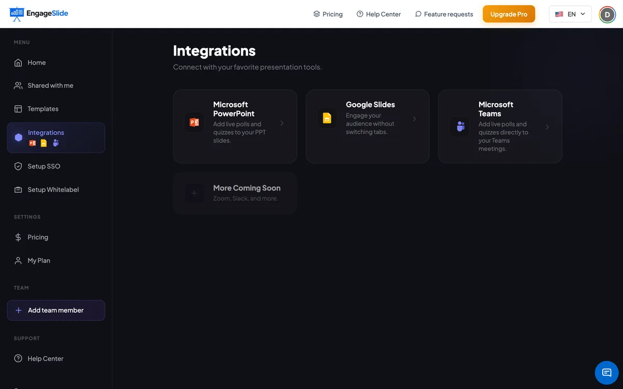623x389 pixels.
Task: Open Feature requests link
Action: (x=444, y=14)
